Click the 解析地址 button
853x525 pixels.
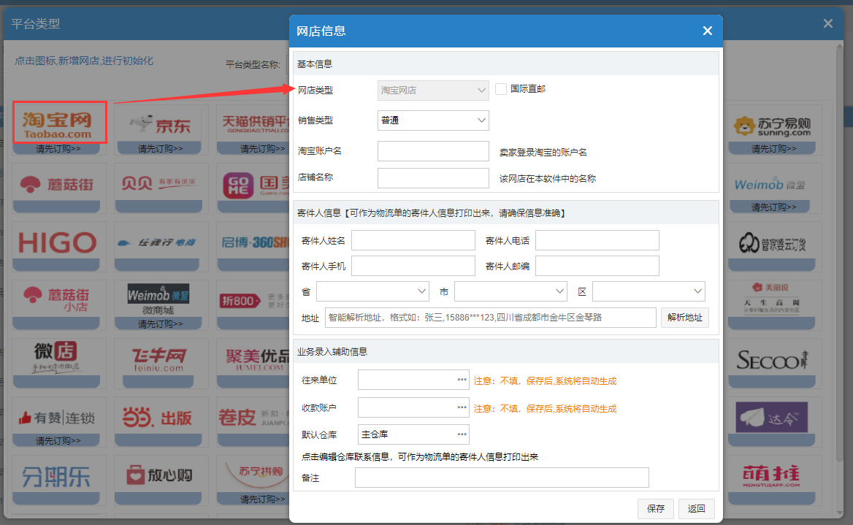(x=685, y=317)
